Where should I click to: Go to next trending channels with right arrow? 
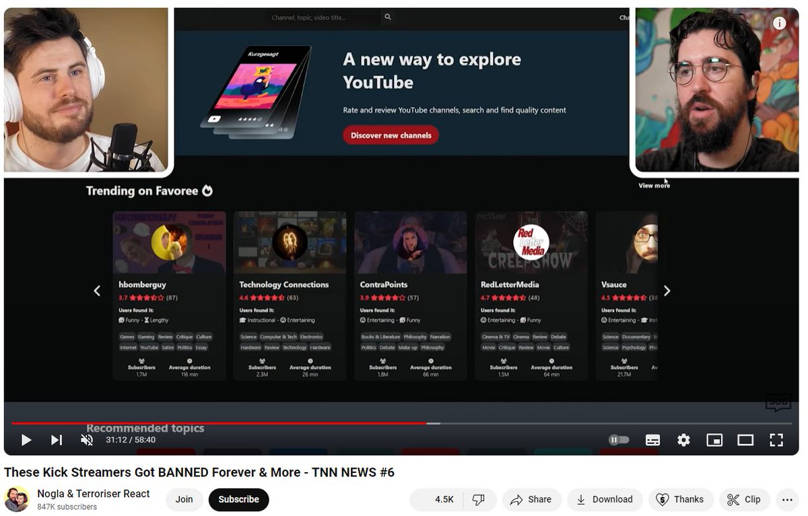click(667, 290)
